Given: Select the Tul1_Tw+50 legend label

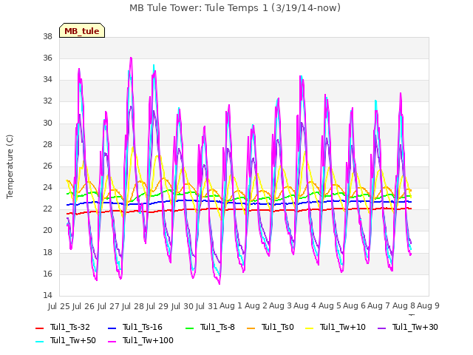Looking at the screenshot, I should coord(73,340).
